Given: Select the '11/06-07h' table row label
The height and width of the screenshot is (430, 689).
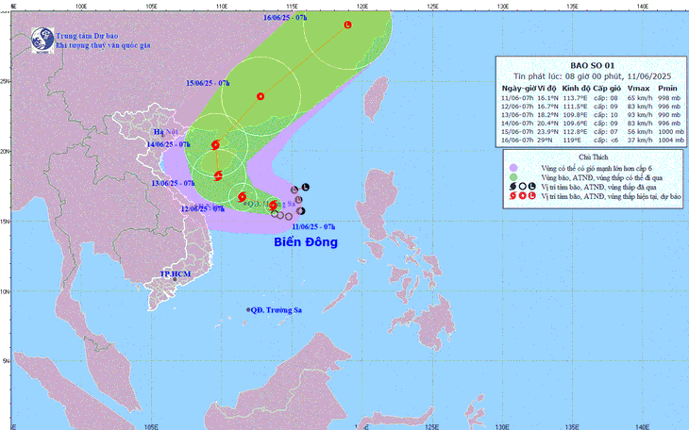Looking at the screenshot, I should pos(517,98).
